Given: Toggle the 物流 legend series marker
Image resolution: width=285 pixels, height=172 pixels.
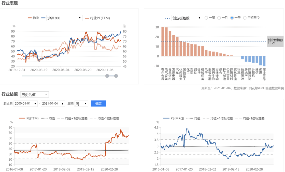Looking at the screenshot, I should (30, 18).
